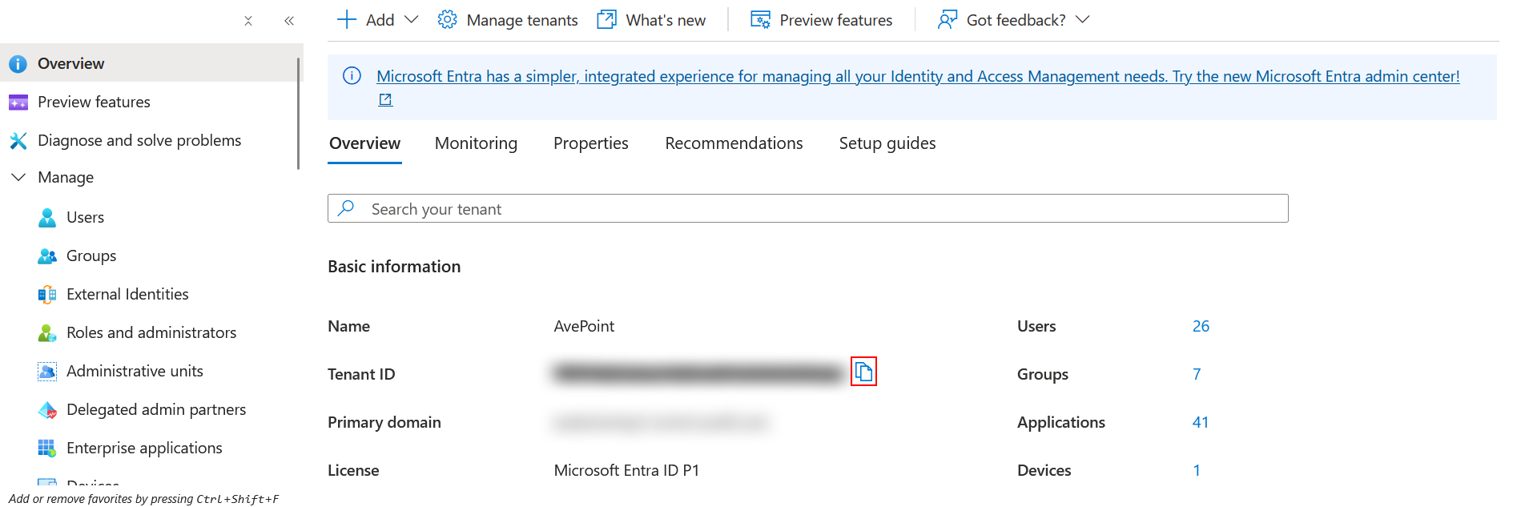This screenshot has height=507, width=1517.
Task: Select the Administrative units icon
Action: point(47,372)
